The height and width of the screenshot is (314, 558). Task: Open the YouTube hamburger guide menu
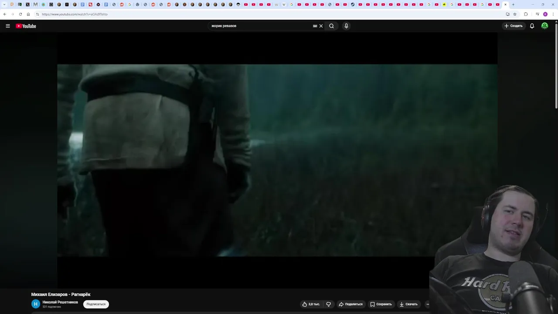click(8, 26)
